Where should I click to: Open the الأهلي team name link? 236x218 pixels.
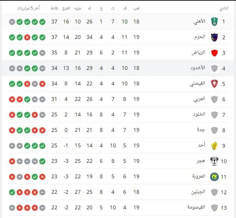click(x=199, y=22)
